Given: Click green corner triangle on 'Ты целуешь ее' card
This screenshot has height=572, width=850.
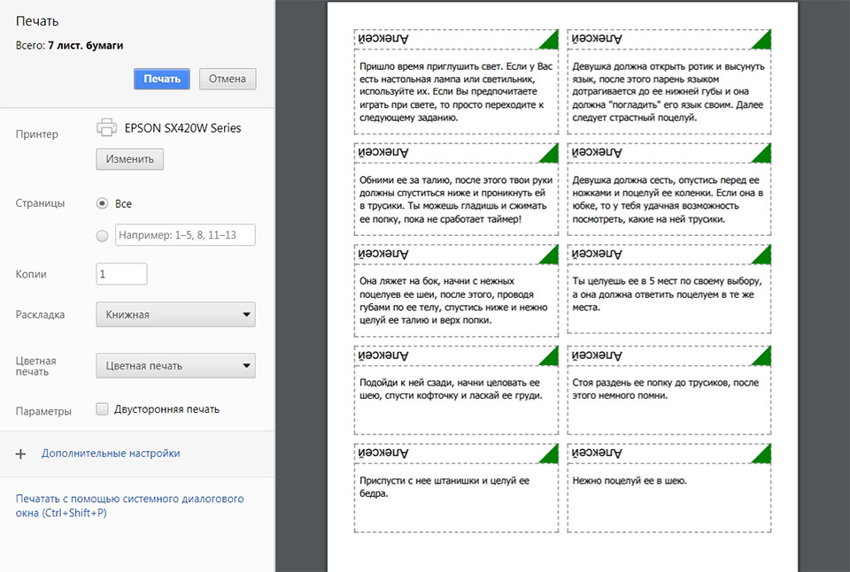Looking at the screenshot, I should [x=761, y=255].
